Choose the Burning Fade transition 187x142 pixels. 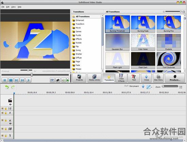pyautogui.click(x=143, y=24)
